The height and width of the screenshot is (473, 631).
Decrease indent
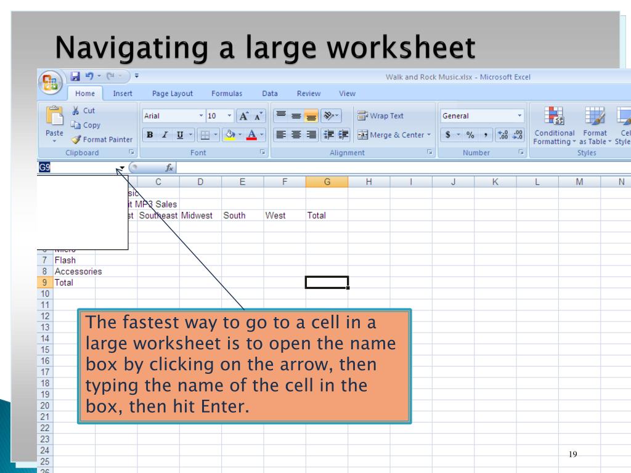click(329, 135)
